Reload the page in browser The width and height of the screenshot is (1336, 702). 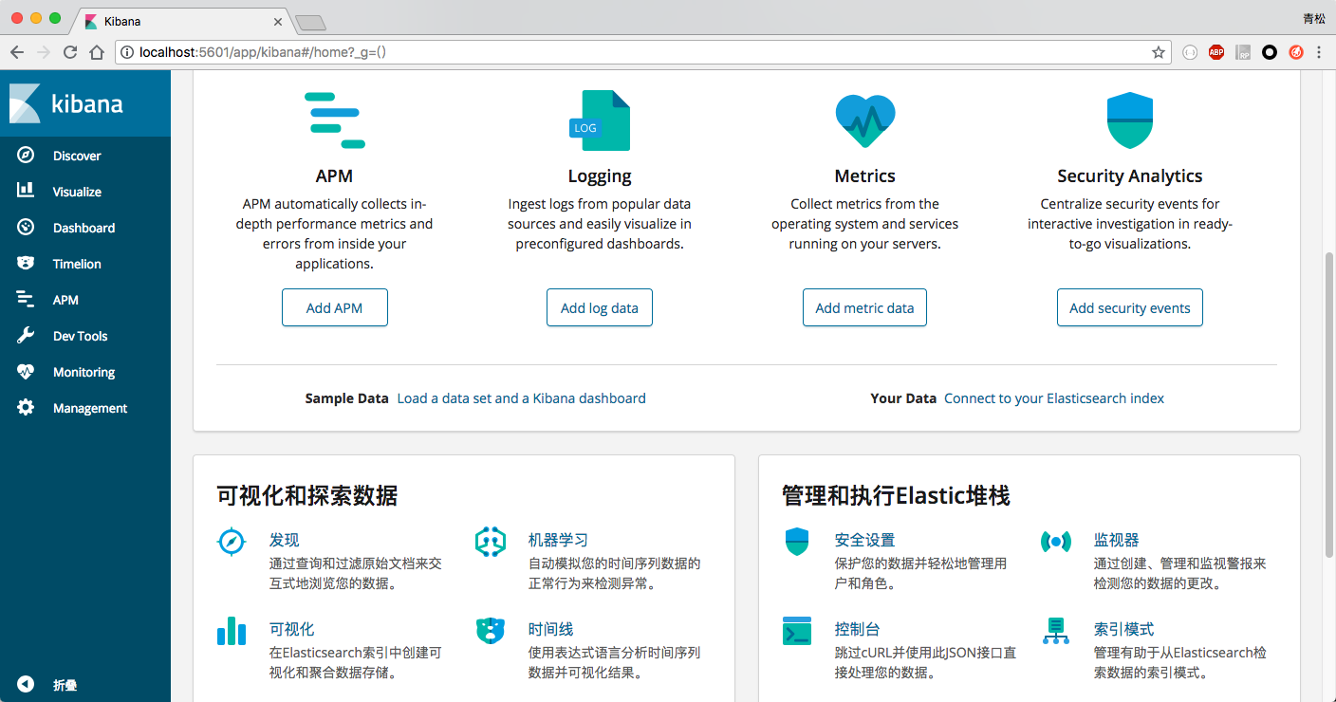coord(70,52)
